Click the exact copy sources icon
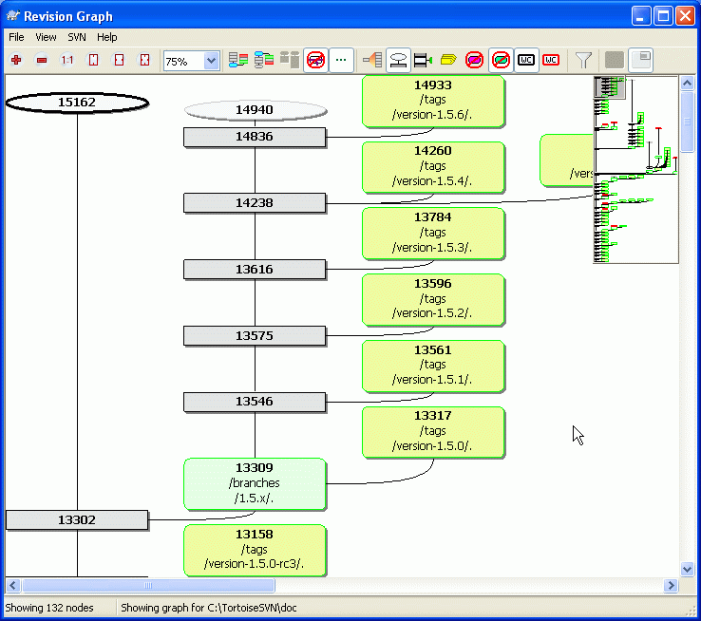 point(423,60)
